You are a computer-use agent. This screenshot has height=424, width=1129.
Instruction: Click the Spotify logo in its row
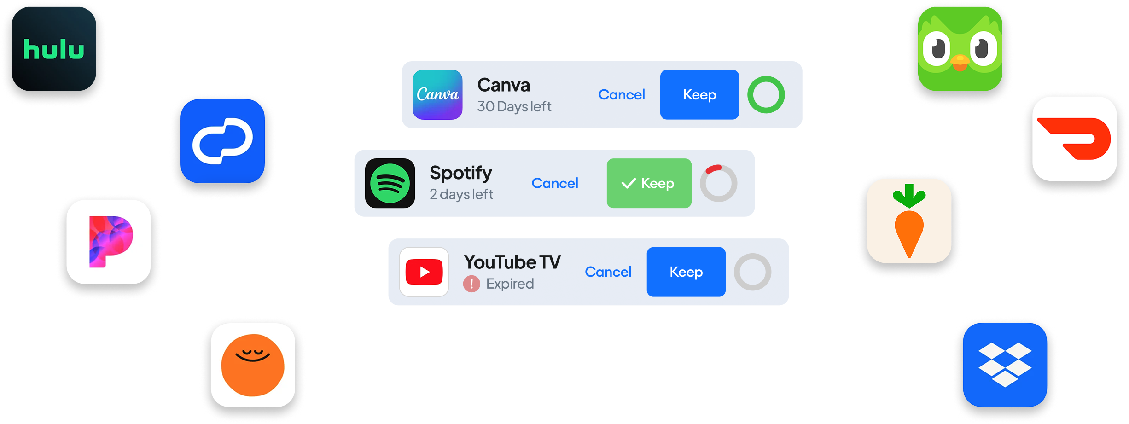coord(390,183)
